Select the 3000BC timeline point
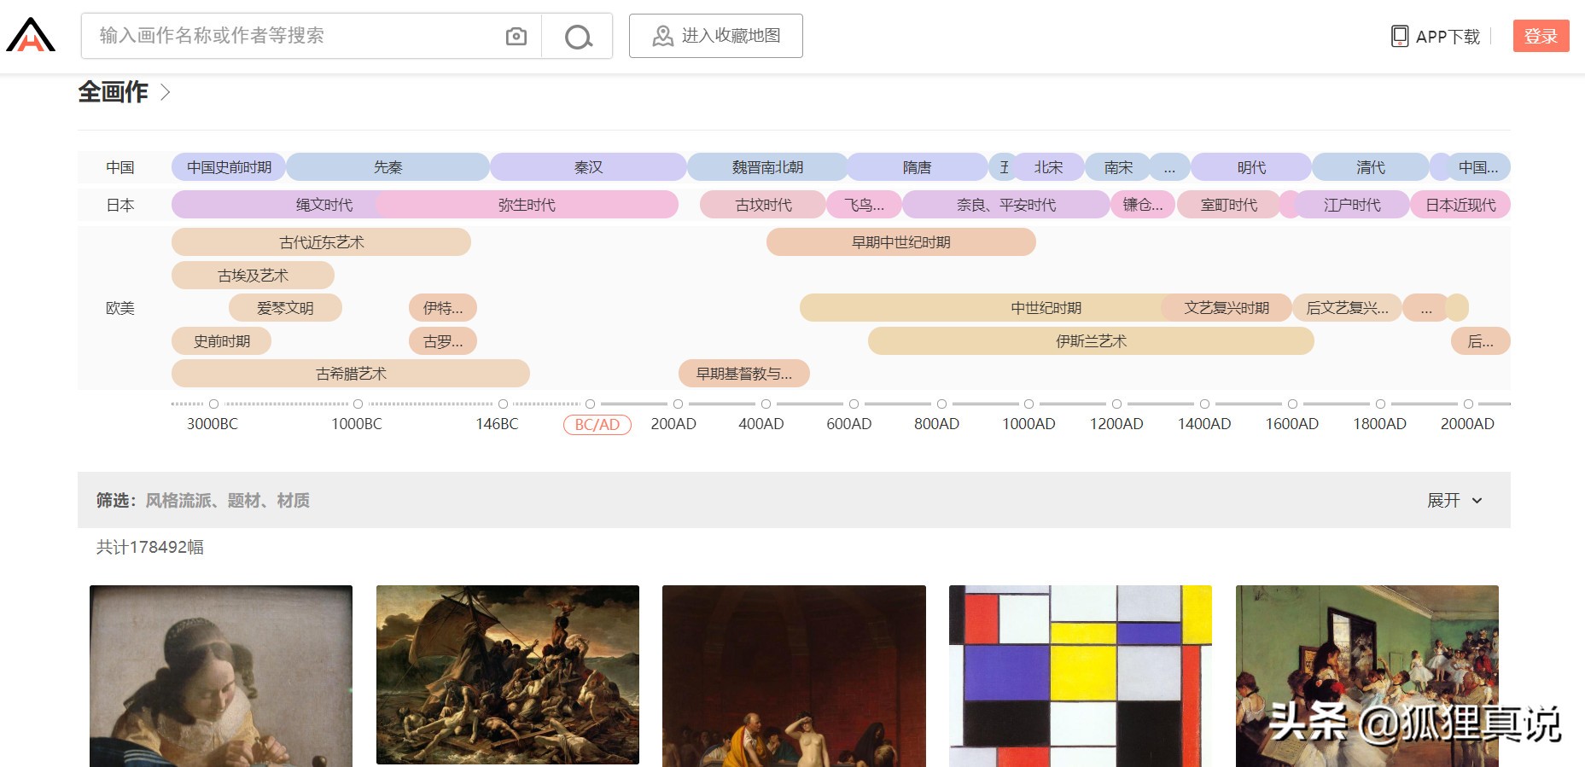The image size is (1585, 767). point(213,404)
